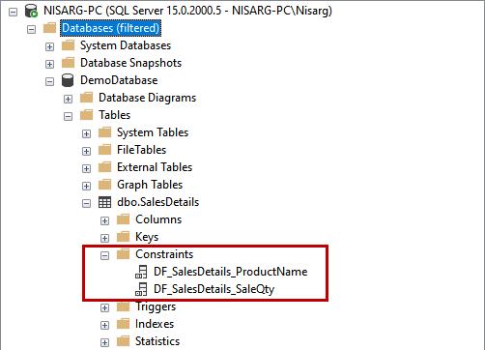Screen dimensions: 485x350
Task: Click the DF_SalesDetails_ProductName constraint icon
Action: (141, 272)
